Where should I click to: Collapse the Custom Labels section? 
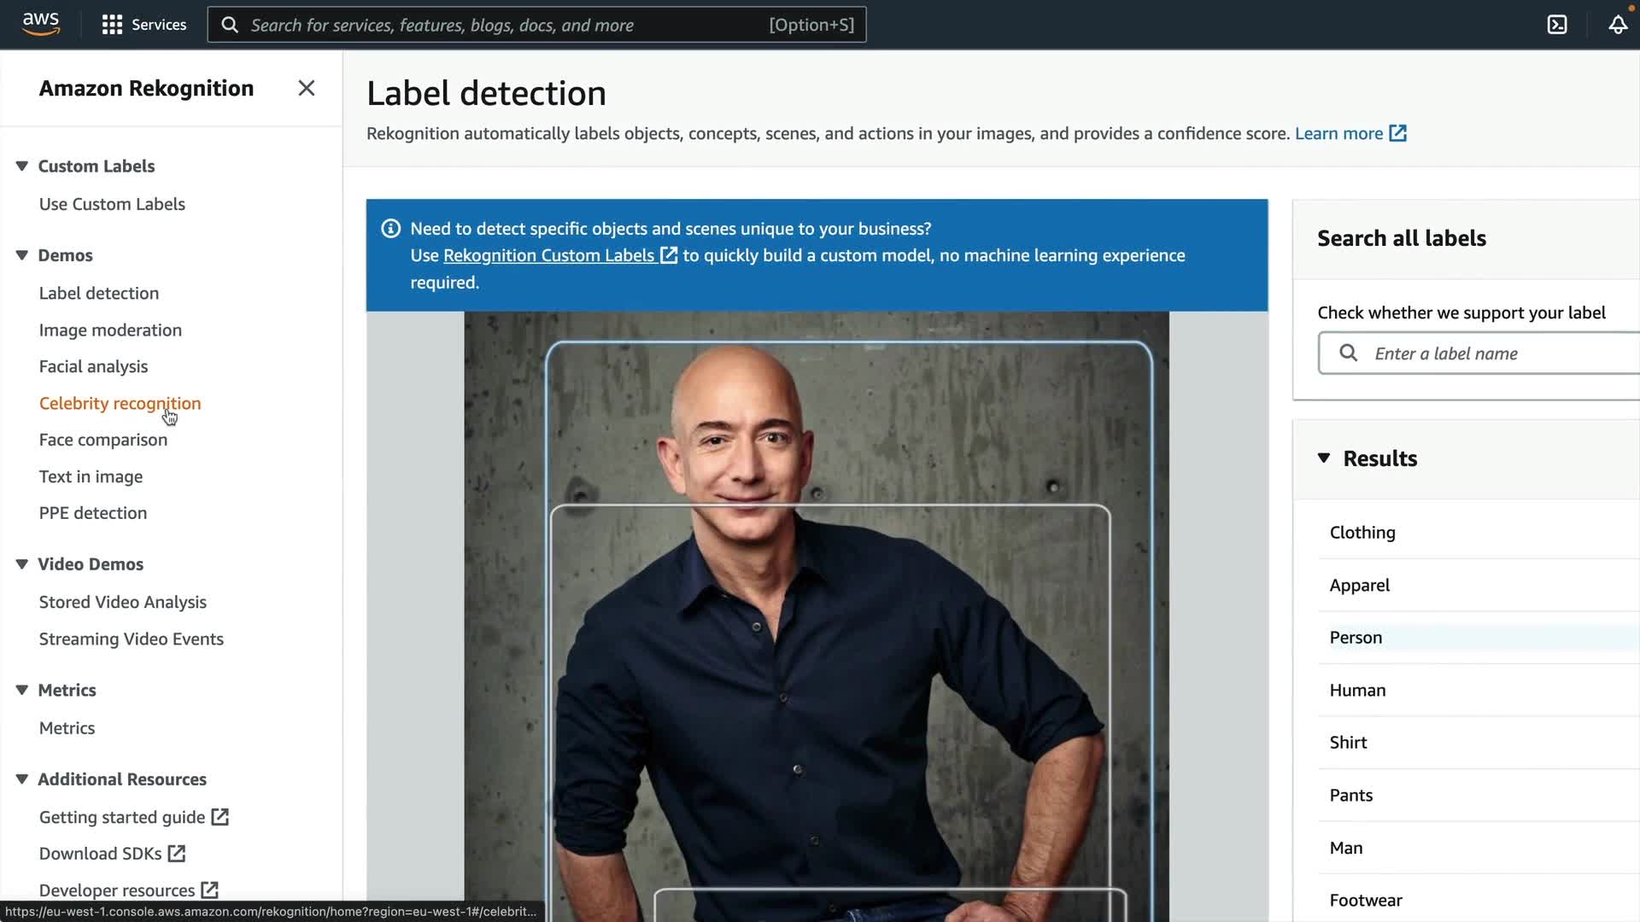point(22,166)
